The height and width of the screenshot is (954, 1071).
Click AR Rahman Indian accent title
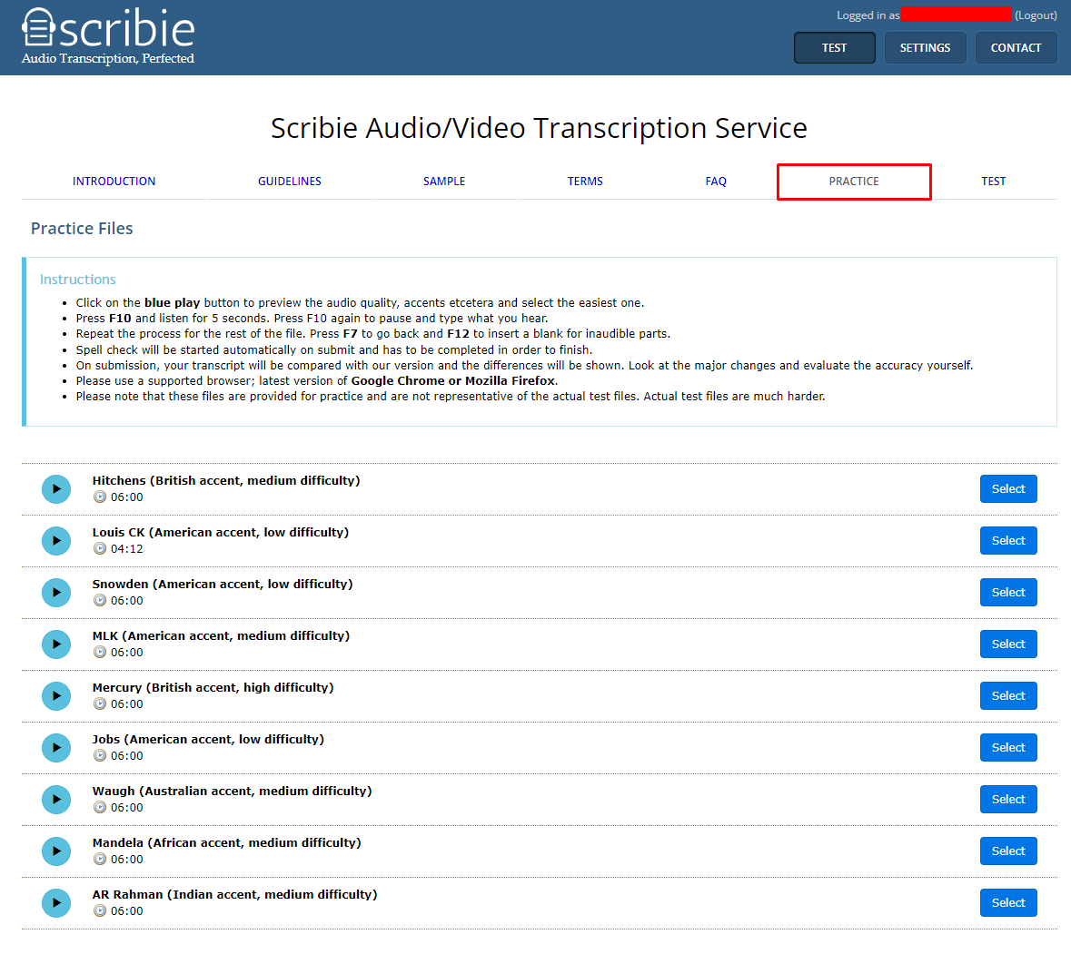pos(235,895)
